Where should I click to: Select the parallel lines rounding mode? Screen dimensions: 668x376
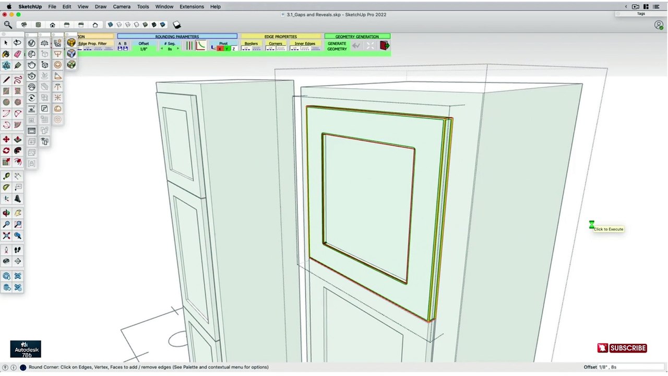pos(189,45)
